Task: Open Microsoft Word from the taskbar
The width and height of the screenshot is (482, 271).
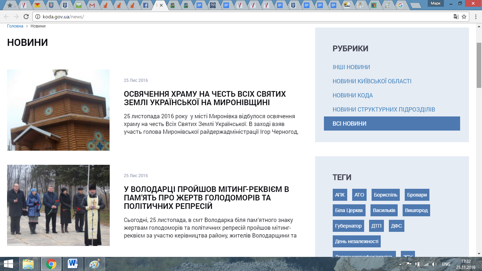Action: [x=73, y=264]
